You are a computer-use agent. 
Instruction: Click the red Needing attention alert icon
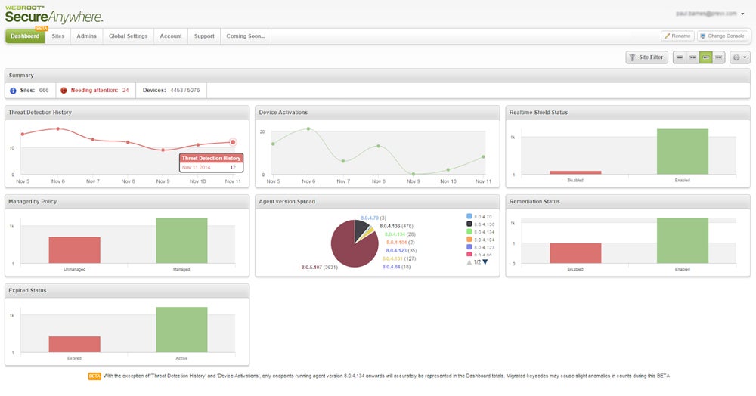pos(64,91)
